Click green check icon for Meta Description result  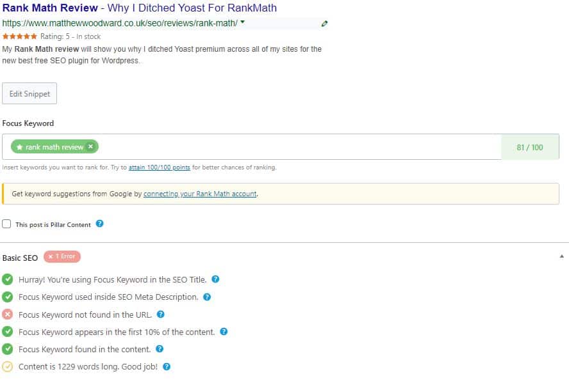coord(7,297)
